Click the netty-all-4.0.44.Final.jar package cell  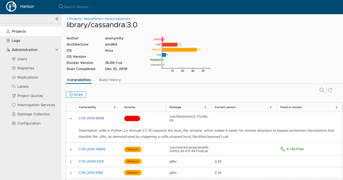point(189,149)
